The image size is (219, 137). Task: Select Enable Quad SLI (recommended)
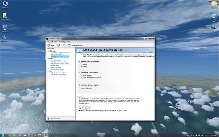click(x=81, y=77)
